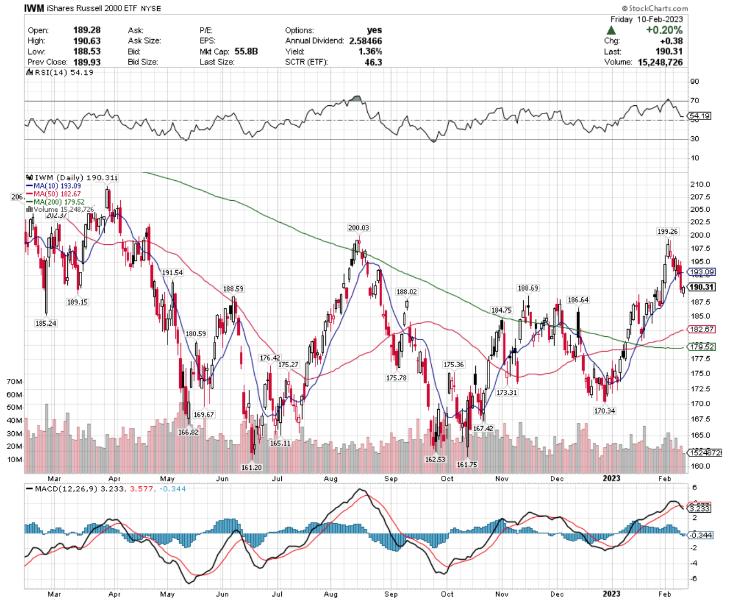The image size is (730, 601).
Task: Click the RSI 54.19 value tag on right axis
Action: tap(700, 116)
